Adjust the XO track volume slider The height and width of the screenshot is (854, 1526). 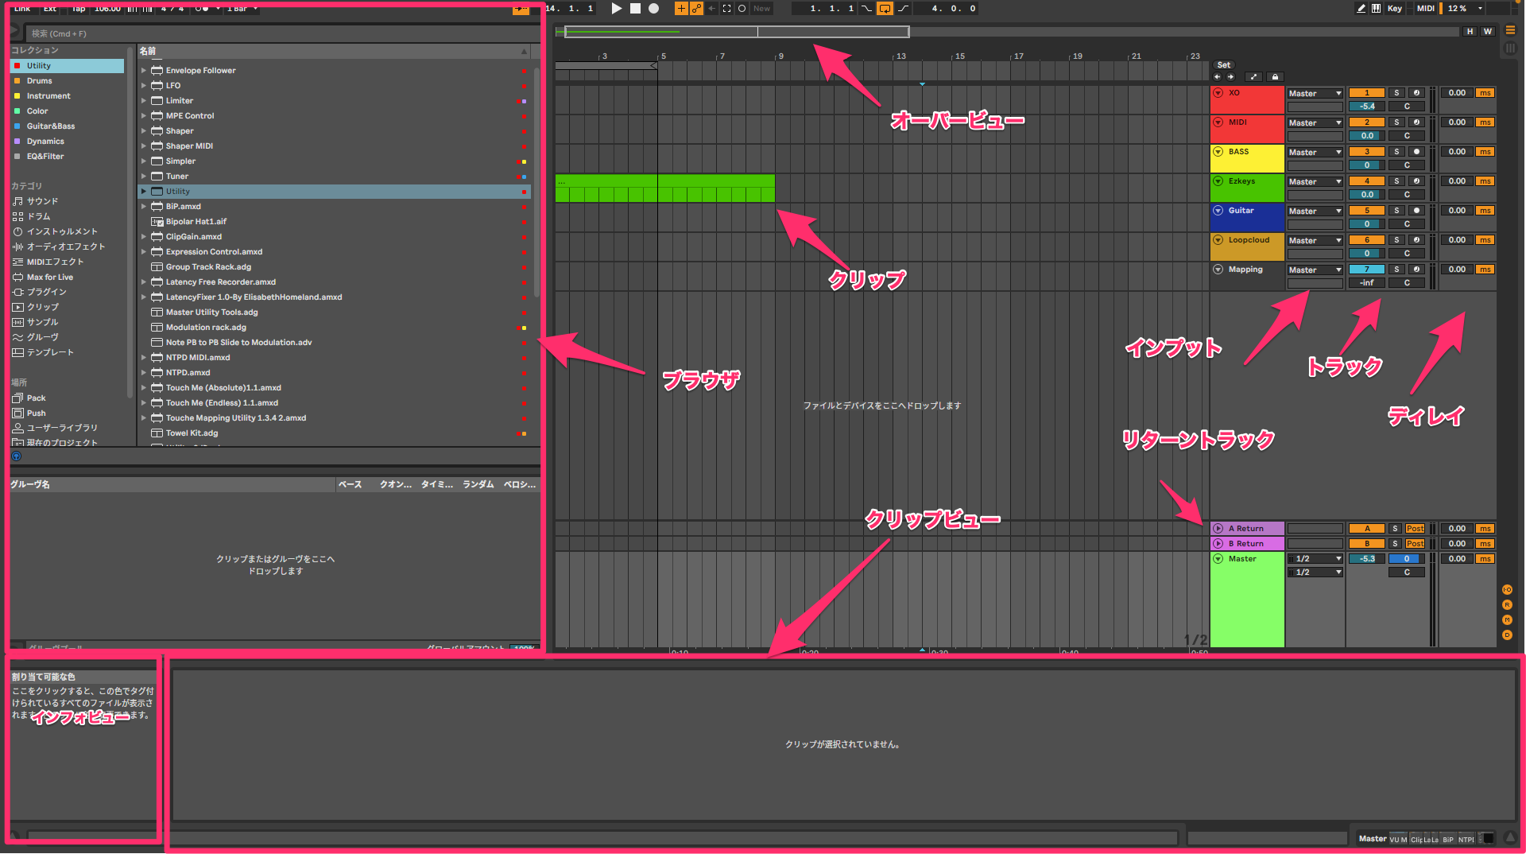1366,107
